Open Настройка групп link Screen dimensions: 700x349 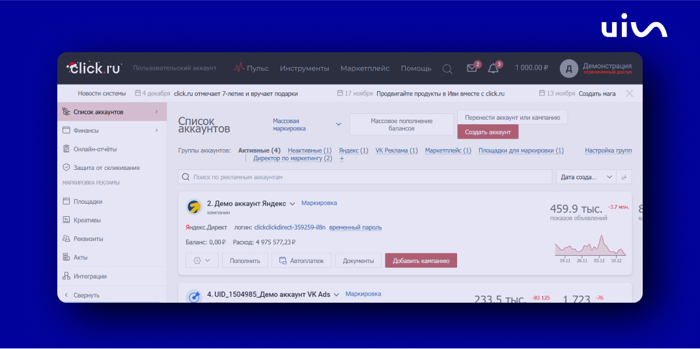coord(608,150)
